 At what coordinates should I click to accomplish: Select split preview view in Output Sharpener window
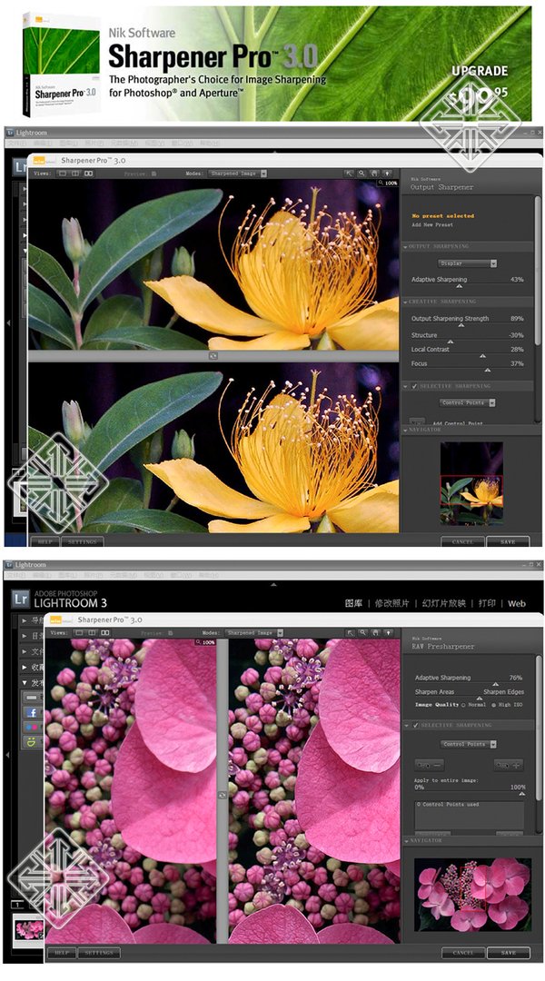pos(75,173)
